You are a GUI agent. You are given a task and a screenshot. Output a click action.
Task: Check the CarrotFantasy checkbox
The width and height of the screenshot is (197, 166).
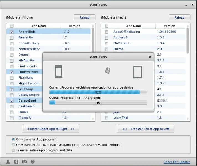12,43
